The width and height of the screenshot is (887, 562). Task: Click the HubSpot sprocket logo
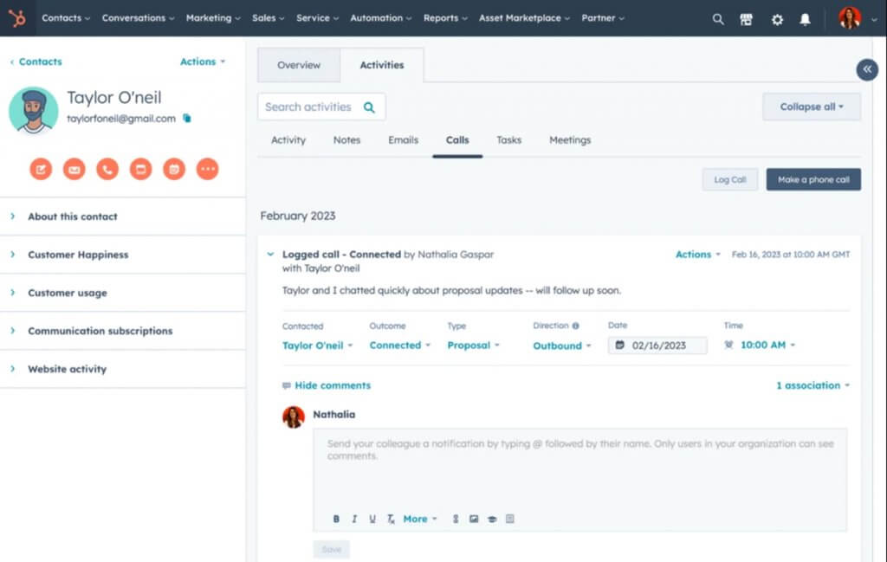tap(17, 17)
